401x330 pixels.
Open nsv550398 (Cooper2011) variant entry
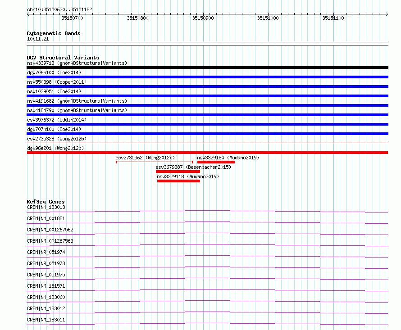tap(57, 82)
